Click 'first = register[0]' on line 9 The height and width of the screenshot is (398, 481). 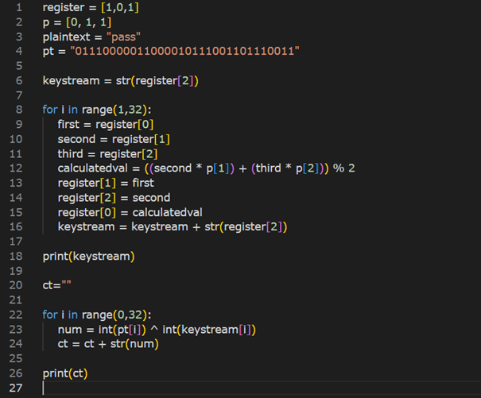point(106,125)
